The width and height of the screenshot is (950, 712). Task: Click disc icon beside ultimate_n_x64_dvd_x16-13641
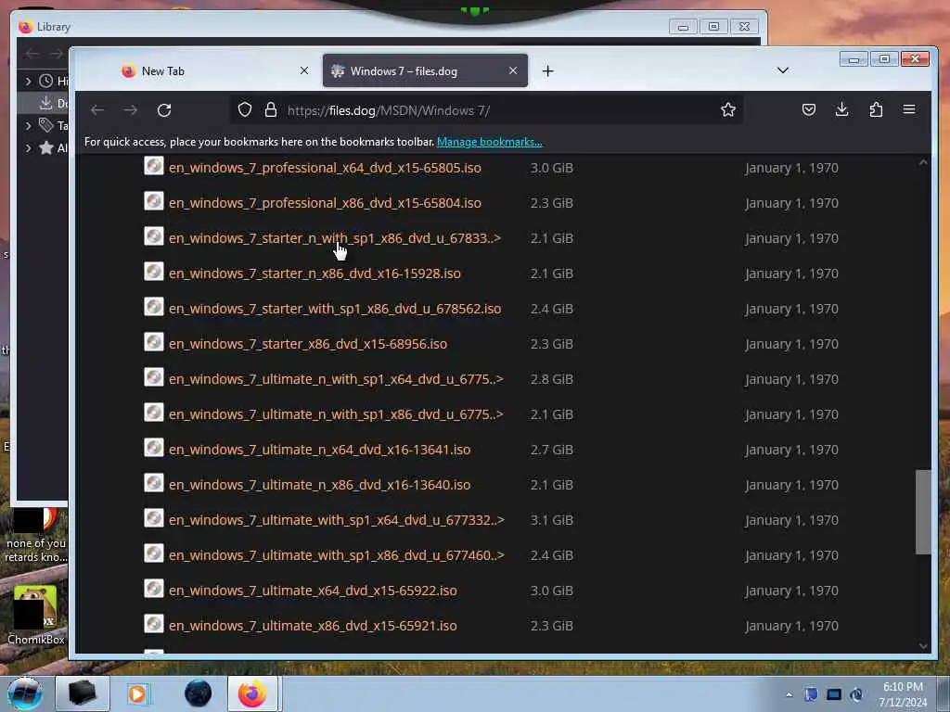tap(154, 448)
